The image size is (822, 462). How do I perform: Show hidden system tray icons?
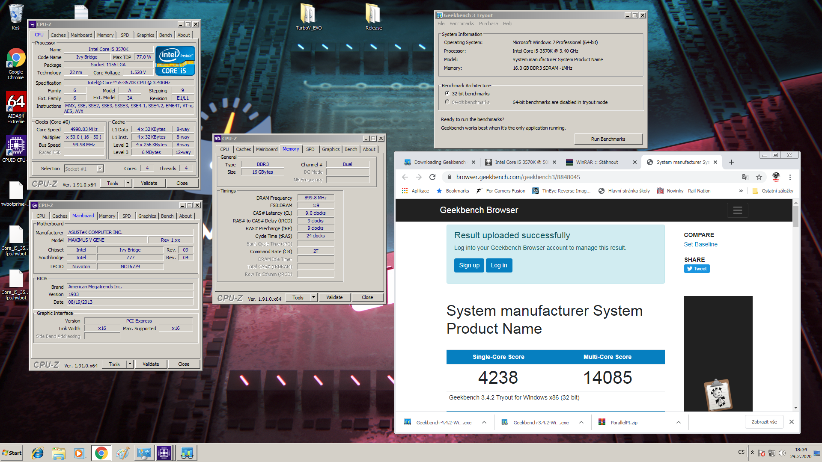tap(752, 453)
